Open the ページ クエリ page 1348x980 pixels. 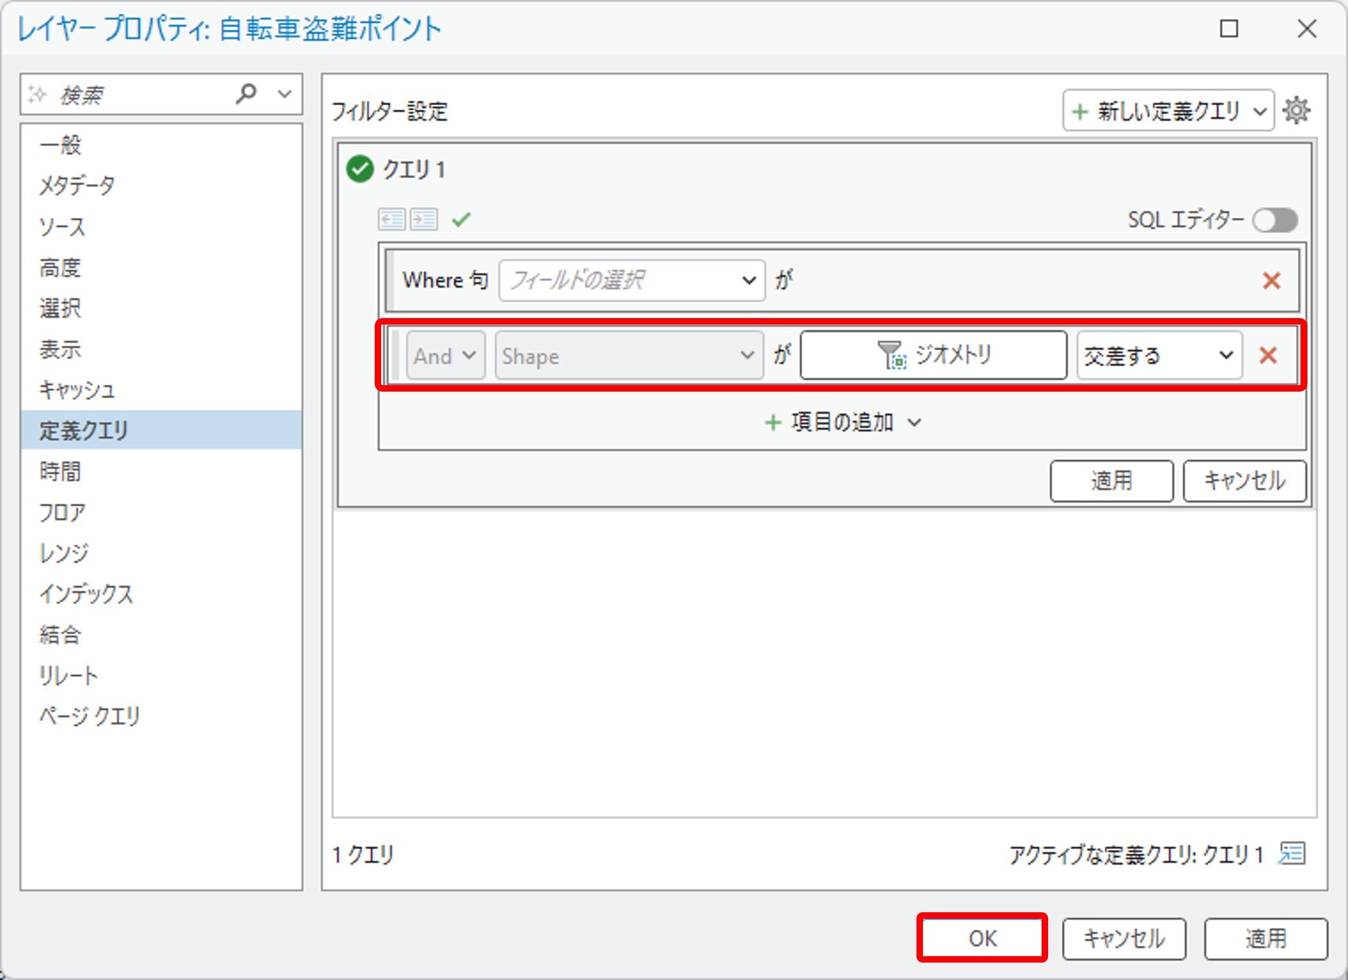(161, 716)
